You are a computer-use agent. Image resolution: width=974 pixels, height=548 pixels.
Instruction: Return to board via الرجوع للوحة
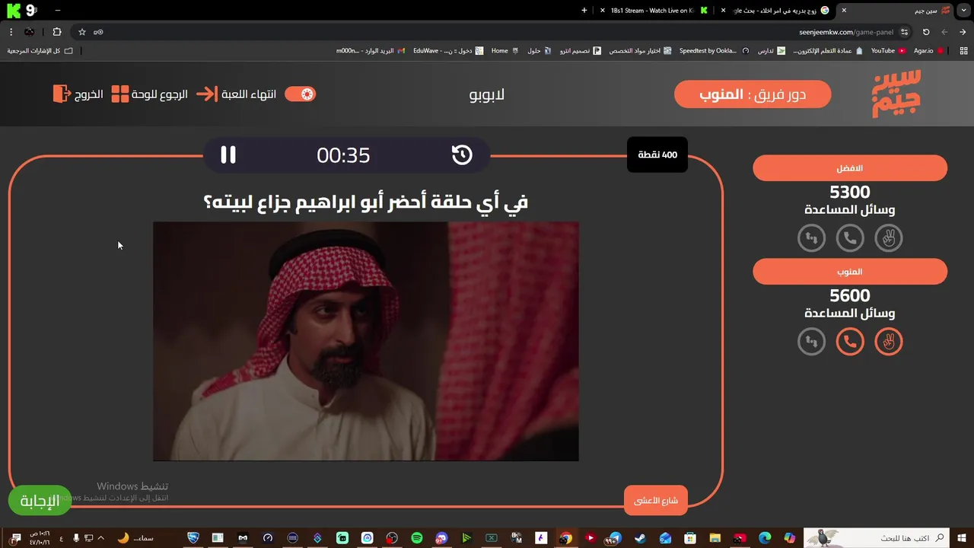coord(149,94)
